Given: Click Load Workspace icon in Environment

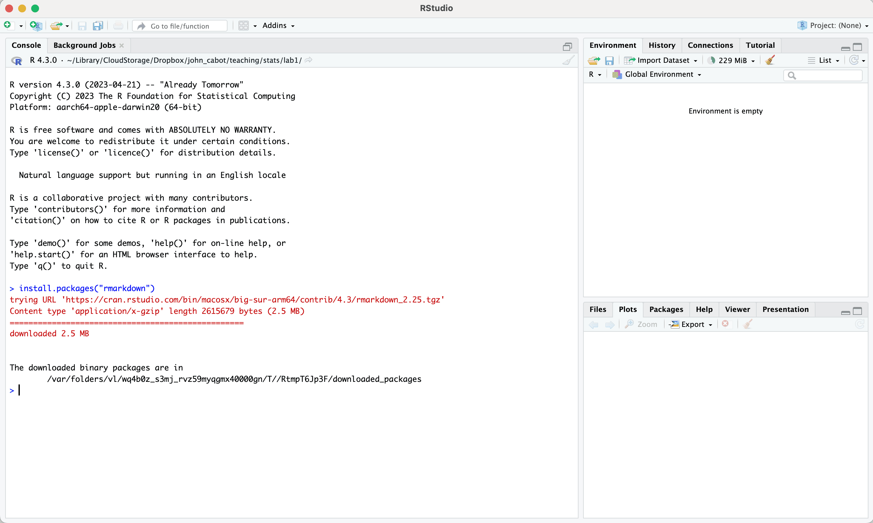Looking at the screenshot, I should click(594, 60).
